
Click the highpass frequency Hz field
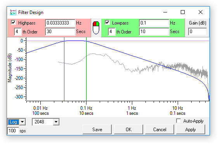(x=60, y=23)
